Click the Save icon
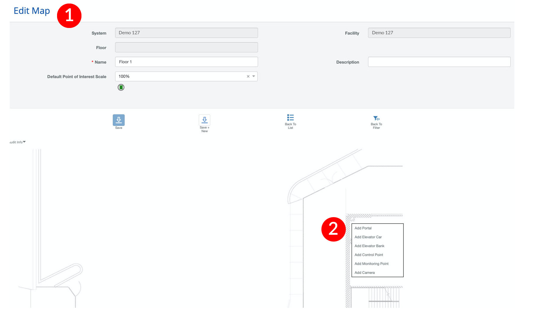 (119, 120)
